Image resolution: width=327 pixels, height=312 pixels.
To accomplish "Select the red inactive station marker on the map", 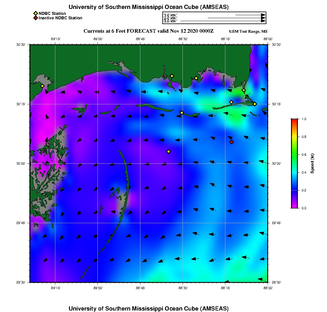I will point(232,142).
